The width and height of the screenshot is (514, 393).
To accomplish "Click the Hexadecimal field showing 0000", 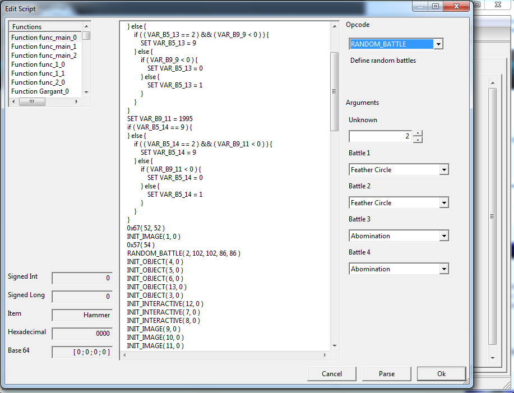I will 82,334.
